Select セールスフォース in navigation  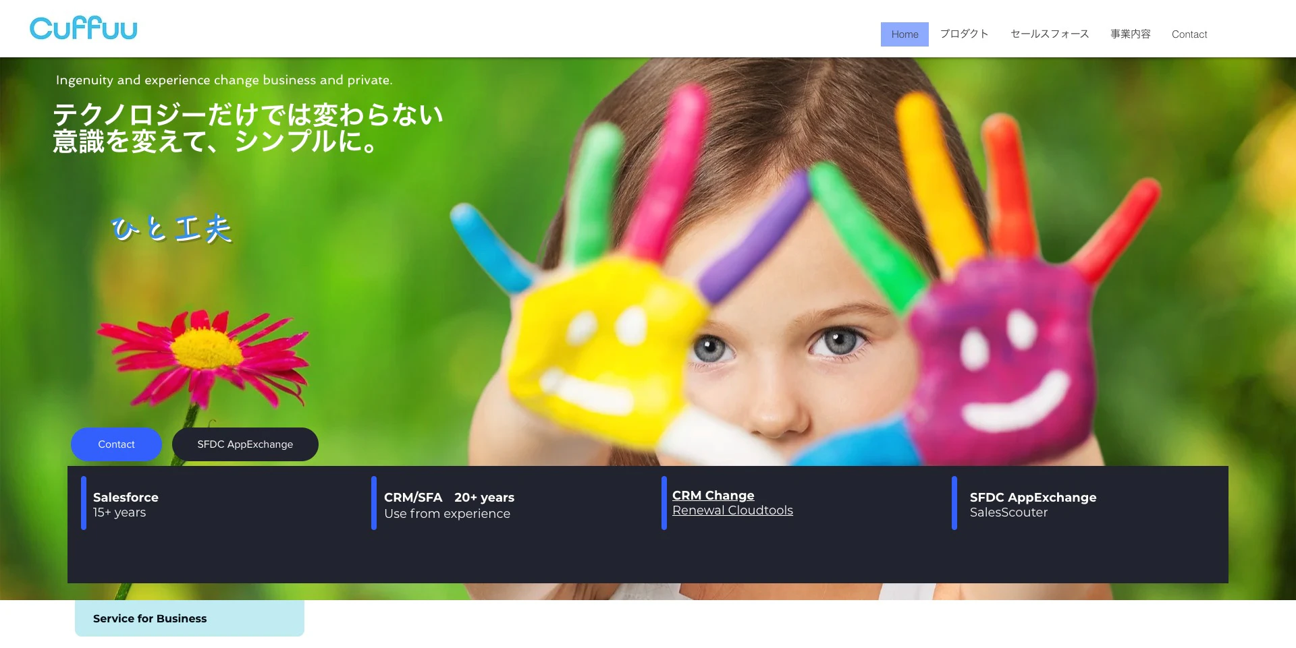pos(1050,34)
